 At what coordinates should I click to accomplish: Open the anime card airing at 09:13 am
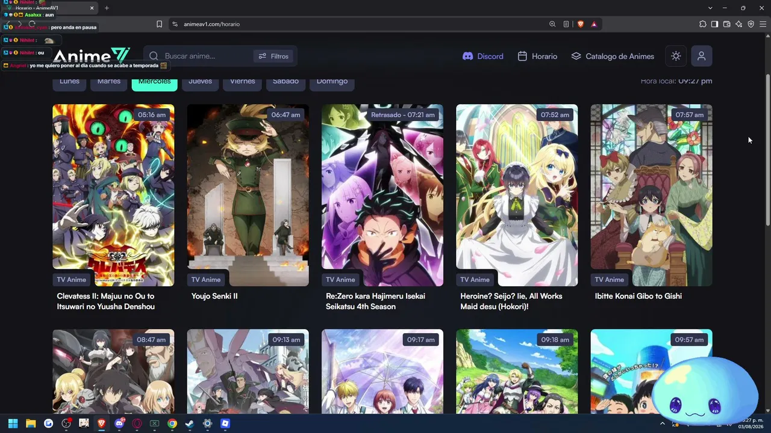[248, 371]
